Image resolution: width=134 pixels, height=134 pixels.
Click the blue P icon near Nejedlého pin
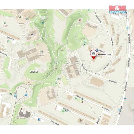click(97, 51)
